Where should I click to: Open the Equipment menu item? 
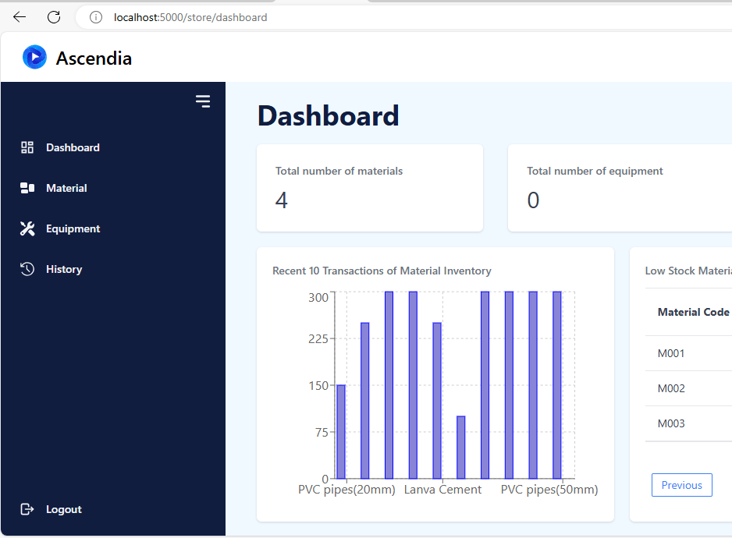[x=73, y=228]
